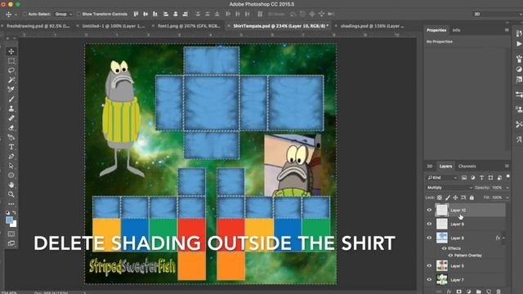Toggle Effects visibility eye under Layer 8
The width and height of the screenshot is (523, 294).
(x=444, y=248)
